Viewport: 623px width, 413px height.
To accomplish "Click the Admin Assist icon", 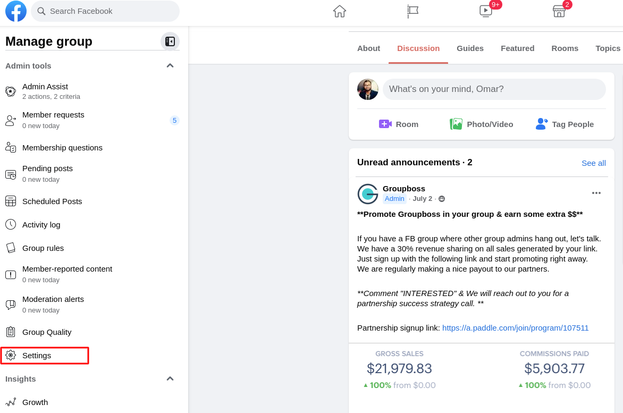I will point(11,91).
